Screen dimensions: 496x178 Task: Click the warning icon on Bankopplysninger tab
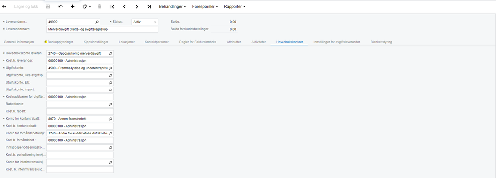coord(46,42)
